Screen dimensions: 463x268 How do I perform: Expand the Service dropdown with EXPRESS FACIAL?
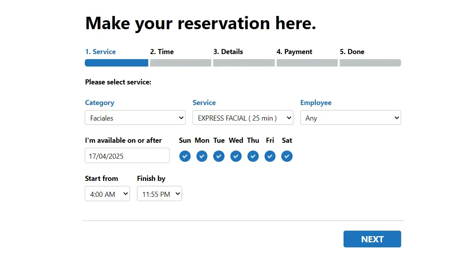(x=243, y=118)
